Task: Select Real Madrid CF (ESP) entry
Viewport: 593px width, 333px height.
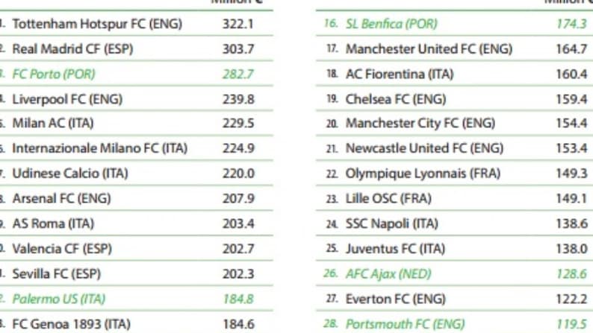Action: [72, 49]
